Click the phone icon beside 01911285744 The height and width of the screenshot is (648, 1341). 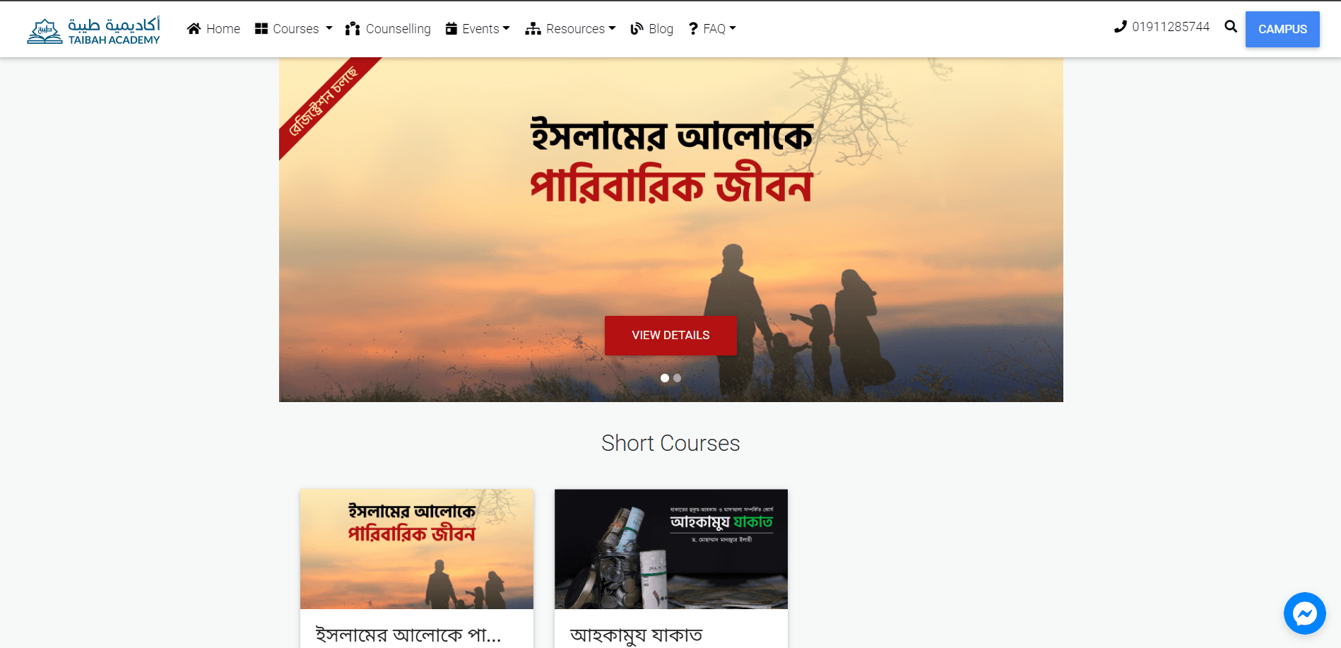pos(1121,26)
